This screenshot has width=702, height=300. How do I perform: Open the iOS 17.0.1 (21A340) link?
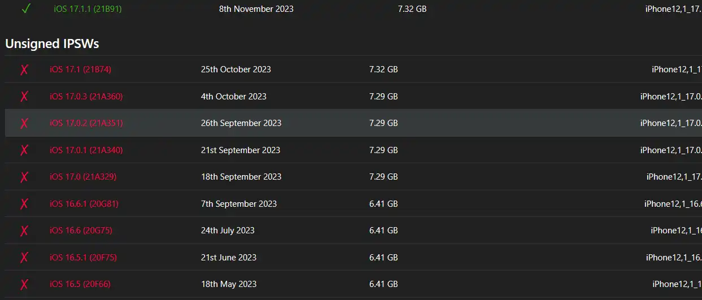[86, 150]
